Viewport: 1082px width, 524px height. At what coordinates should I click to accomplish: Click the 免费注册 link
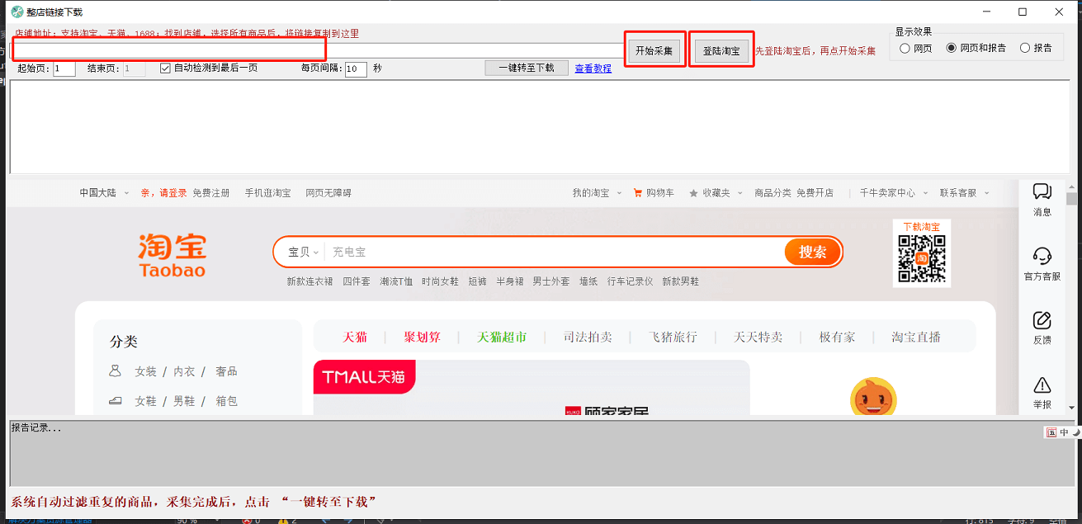tap(211, 192)
